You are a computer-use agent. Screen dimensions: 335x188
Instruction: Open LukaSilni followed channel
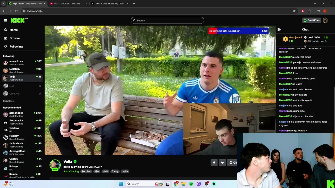[x=22, y=70]
